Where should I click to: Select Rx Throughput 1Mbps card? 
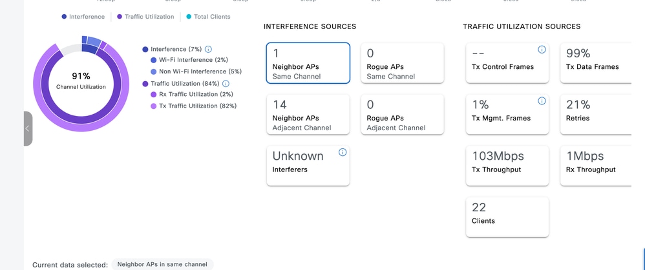point(596,166)
